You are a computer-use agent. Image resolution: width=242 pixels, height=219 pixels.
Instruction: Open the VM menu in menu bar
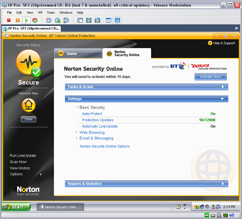(40, 13)
